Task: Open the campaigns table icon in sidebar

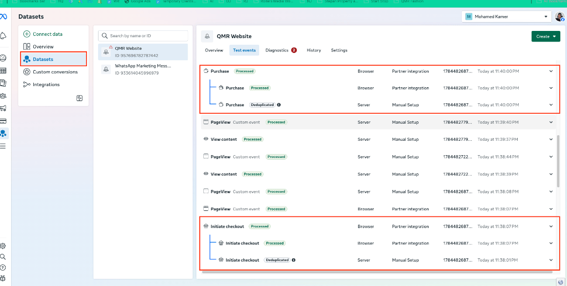Action: [3, 71]
